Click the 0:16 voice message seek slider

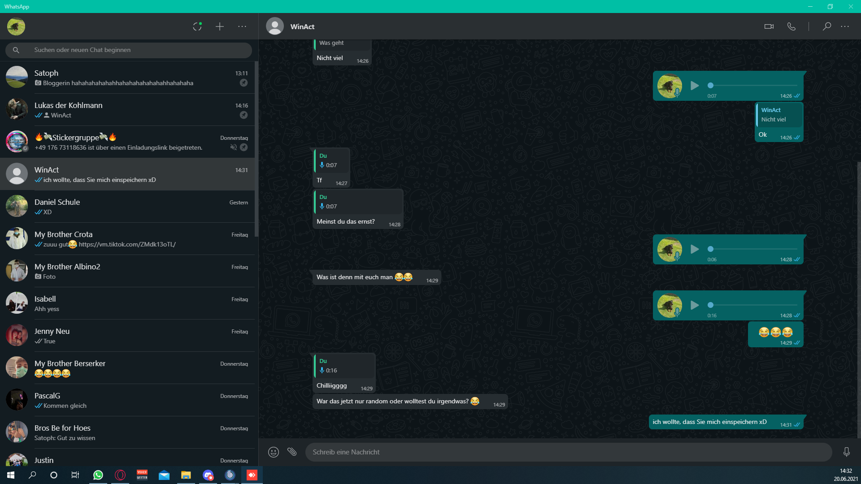point(753,305)
